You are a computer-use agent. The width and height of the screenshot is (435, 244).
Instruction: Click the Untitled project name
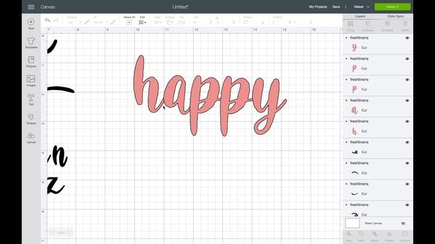coord(180,7)
